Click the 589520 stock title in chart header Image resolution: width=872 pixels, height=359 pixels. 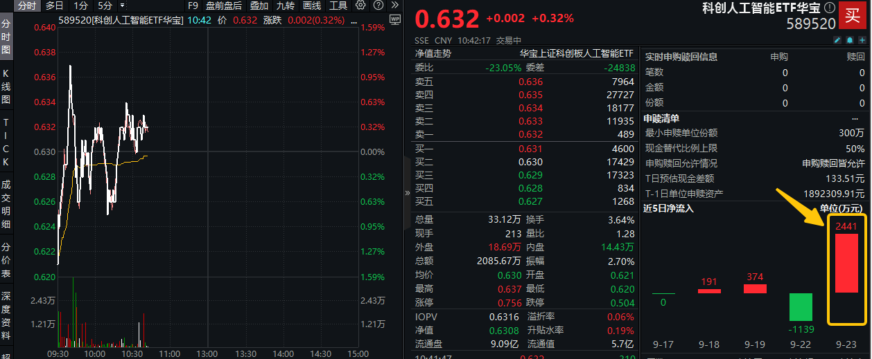tap(121, 20)
